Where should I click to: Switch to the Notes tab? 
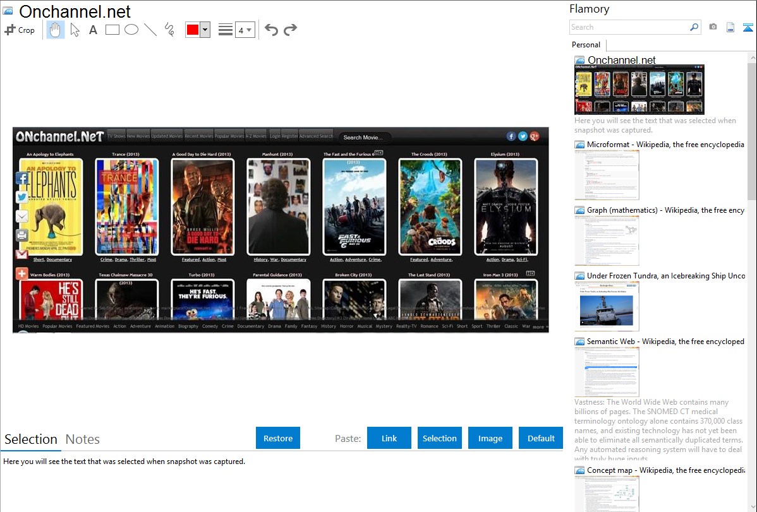tap(83, 439)
